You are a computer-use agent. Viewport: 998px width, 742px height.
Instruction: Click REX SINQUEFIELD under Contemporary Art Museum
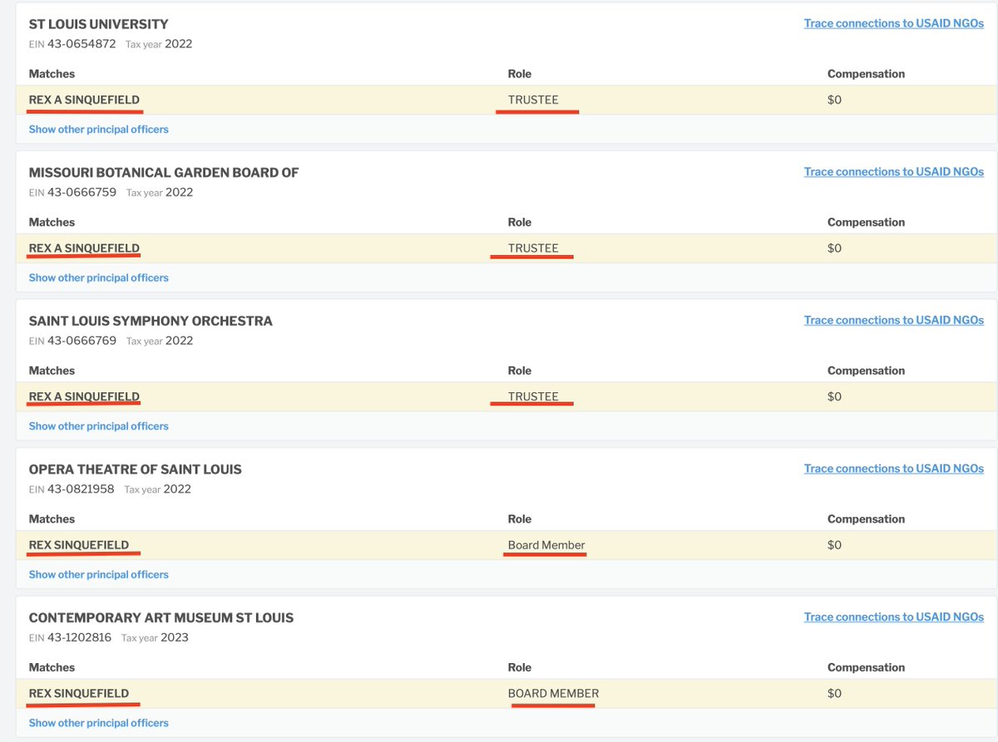79,693
